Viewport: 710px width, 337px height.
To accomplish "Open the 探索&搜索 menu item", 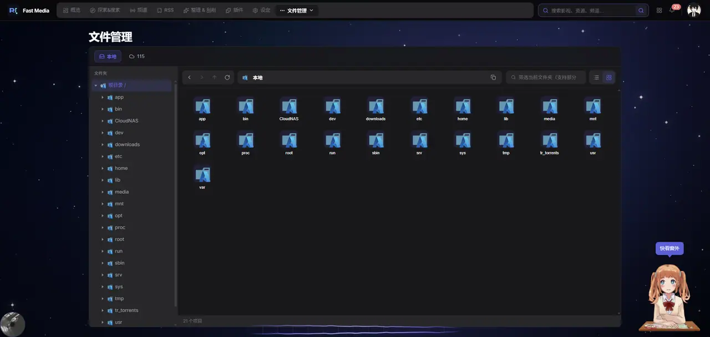I will pos(105,10).
